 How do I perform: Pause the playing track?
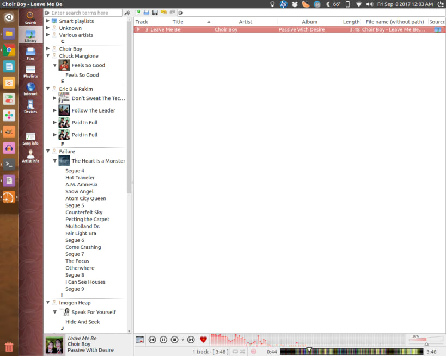163,340
